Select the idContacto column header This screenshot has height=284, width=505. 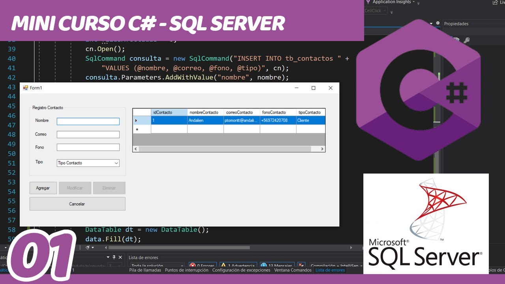169,112
